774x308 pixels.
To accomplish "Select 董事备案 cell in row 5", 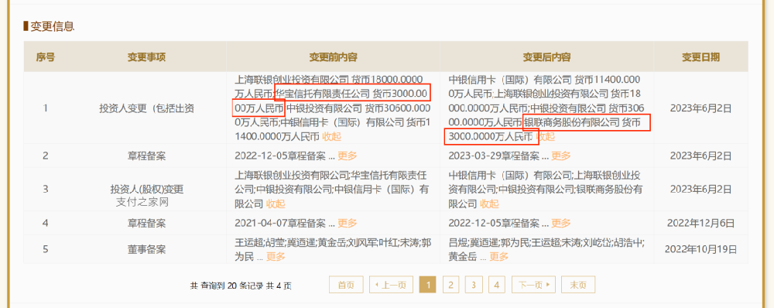I will click(x=146, y=249).
